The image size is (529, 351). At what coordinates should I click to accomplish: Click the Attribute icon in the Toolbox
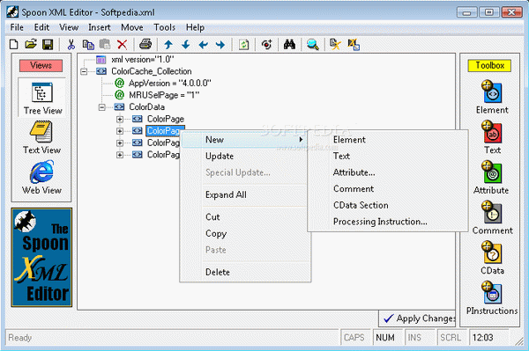pyautogui.click(x=491, y=178)
